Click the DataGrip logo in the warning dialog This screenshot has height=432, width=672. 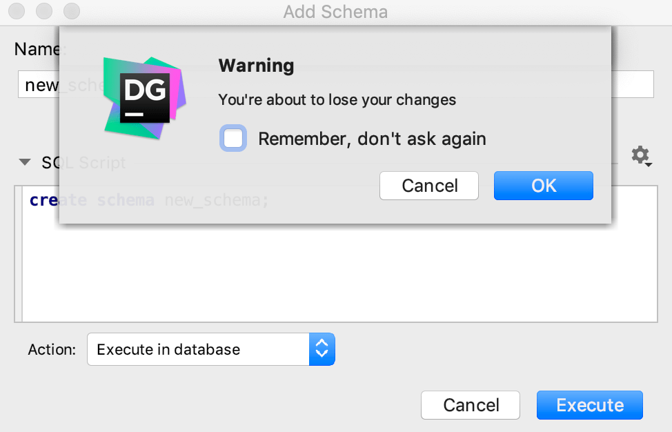click(144, 97)
